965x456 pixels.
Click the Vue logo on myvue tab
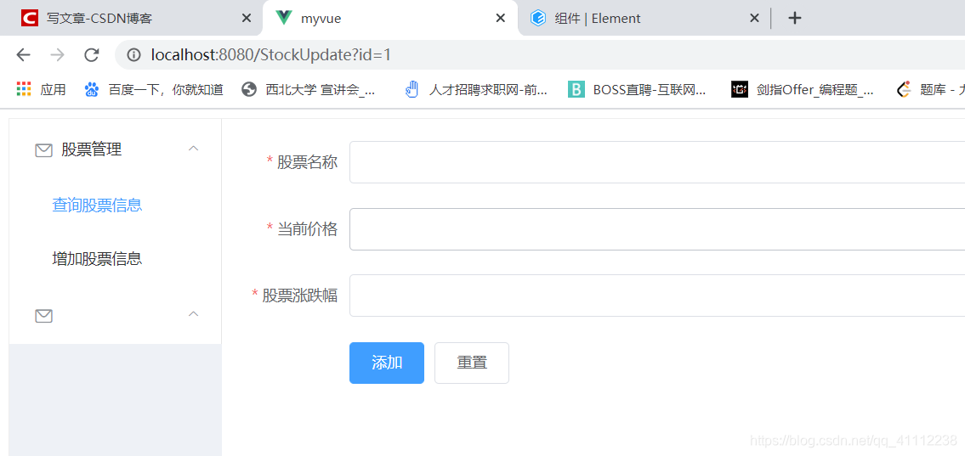(x=284, y=19)
